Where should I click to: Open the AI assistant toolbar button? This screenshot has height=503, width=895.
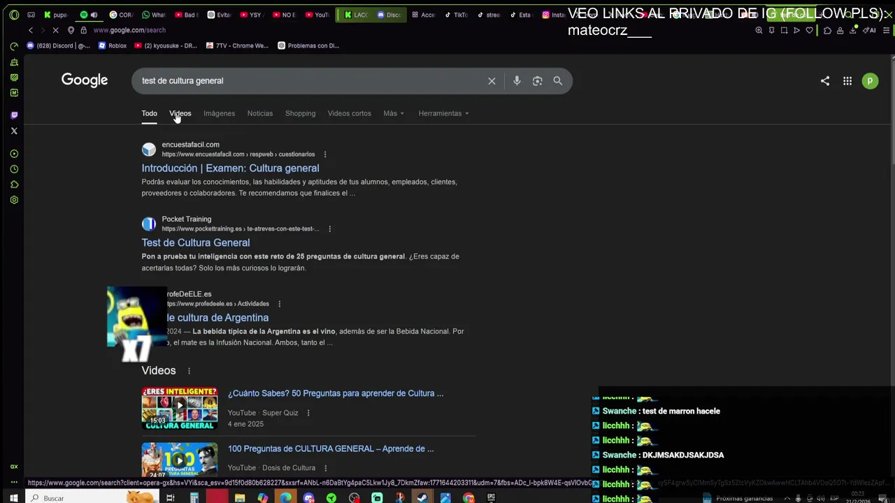869,30
